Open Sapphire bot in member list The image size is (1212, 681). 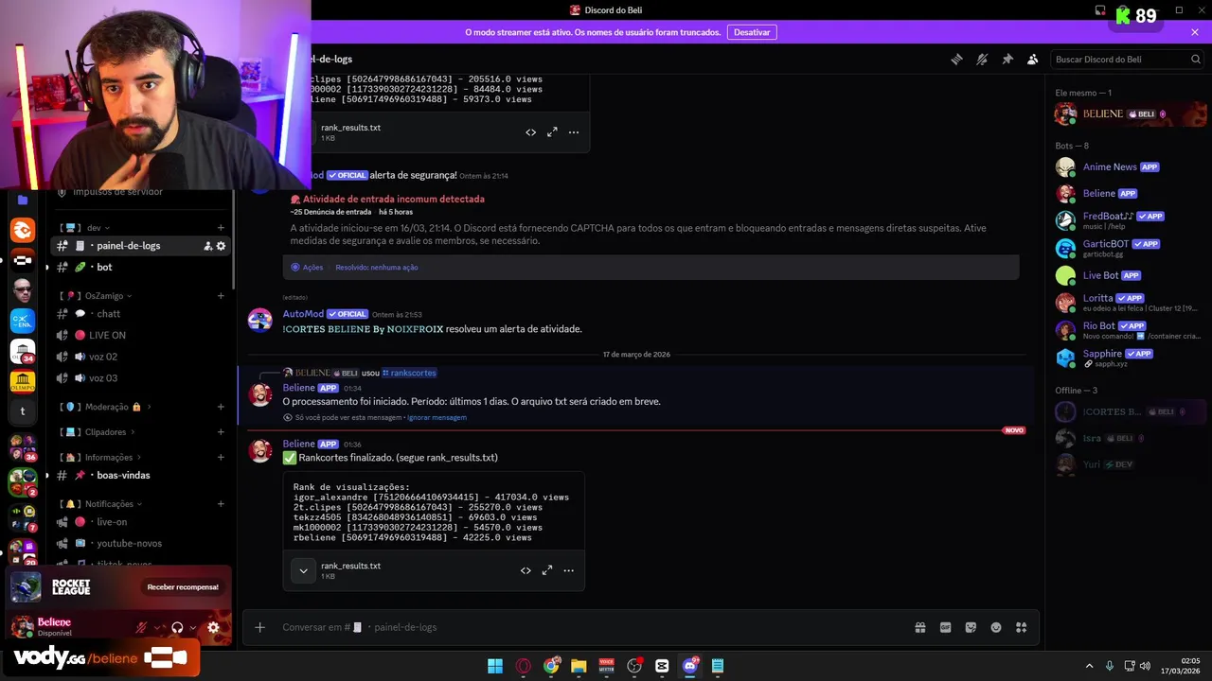1127,358
